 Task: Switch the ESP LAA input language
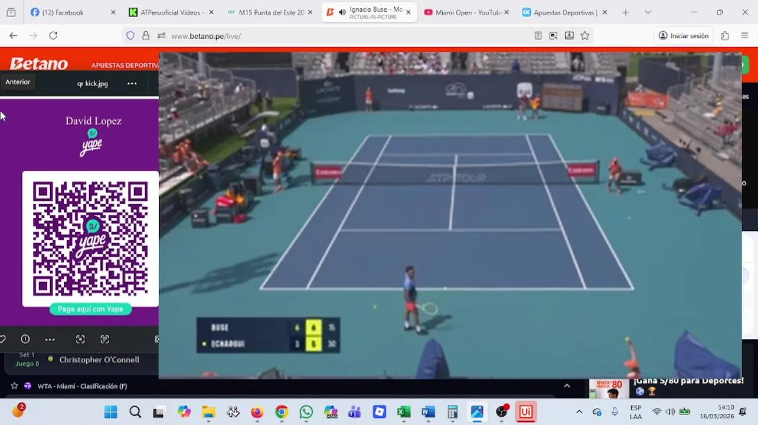636,412
